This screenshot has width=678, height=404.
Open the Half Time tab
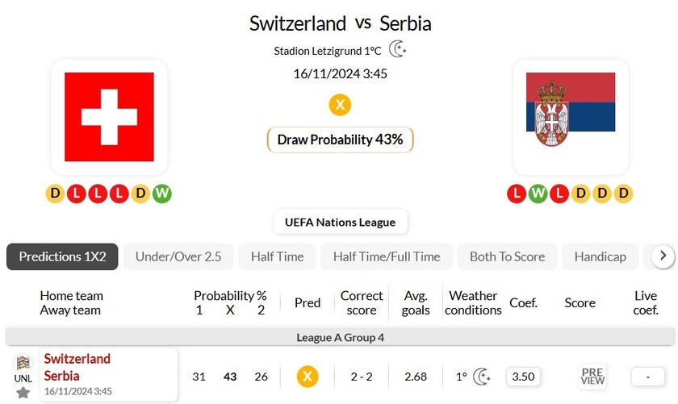[x=277, y=256]
